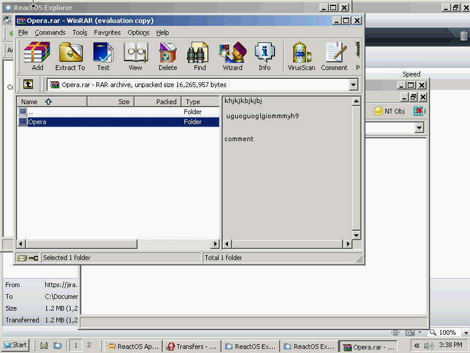The height and width of the screenshot is (353, 470).
Task: Switch to ReactOS Ap... taskbar button
Action: coord(133,347)
